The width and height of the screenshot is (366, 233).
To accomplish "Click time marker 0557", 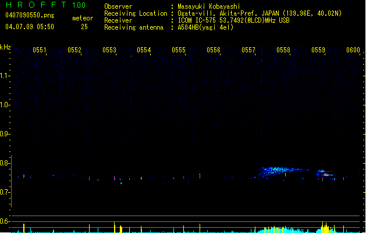I will [x=248, y=50].
